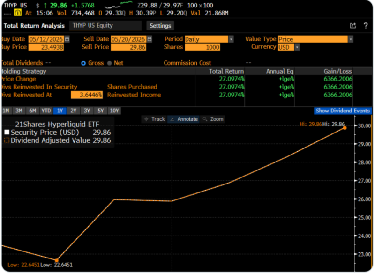Click the Sell Date field 05/20/2026
The width and height of the screenshot is (375, 273).
pos(128,39)
